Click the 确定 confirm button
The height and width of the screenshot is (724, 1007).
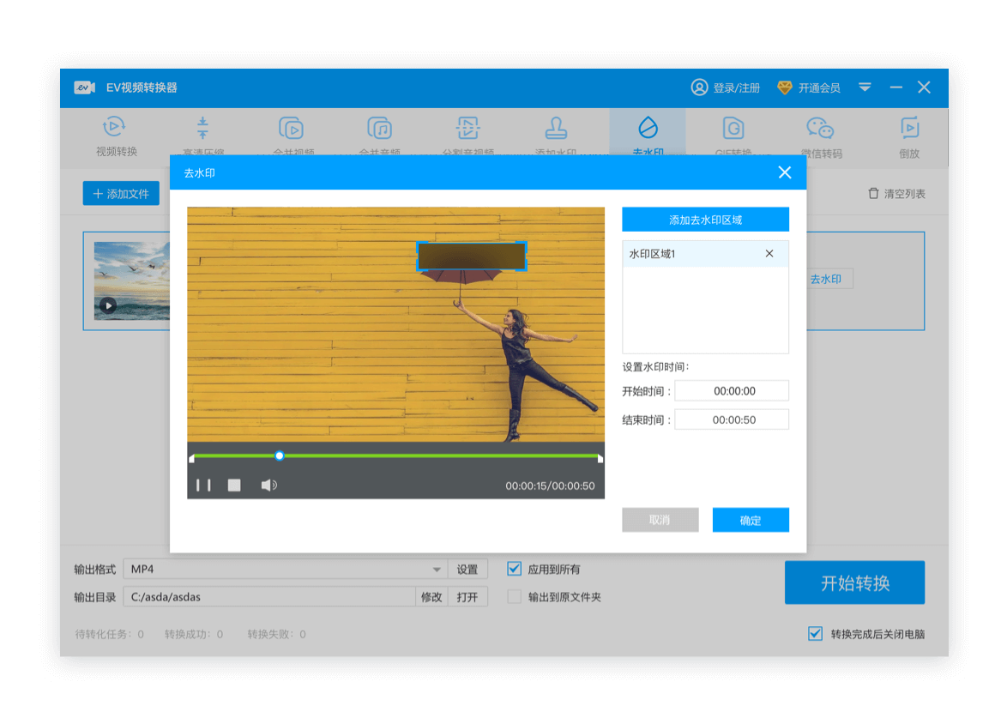(x=750, y=520)
